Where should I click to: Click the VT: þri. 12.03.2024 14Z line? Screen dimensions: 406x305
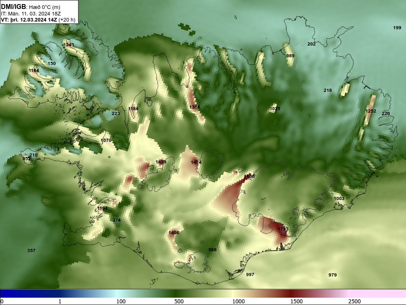point(38,20)
